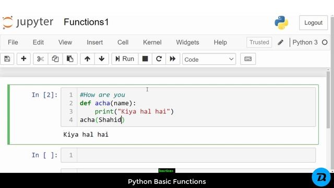This screenshot has width=334, height=188.
Task: Open the Cell menu
Action: click(x=123, y=42)
